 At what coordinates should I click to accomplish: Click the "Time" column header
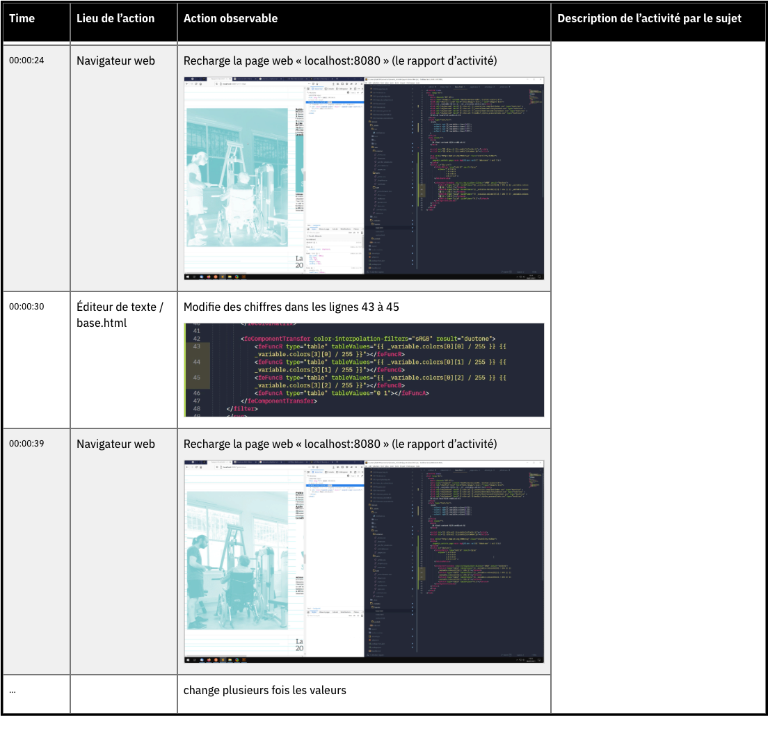click(22, 19)
